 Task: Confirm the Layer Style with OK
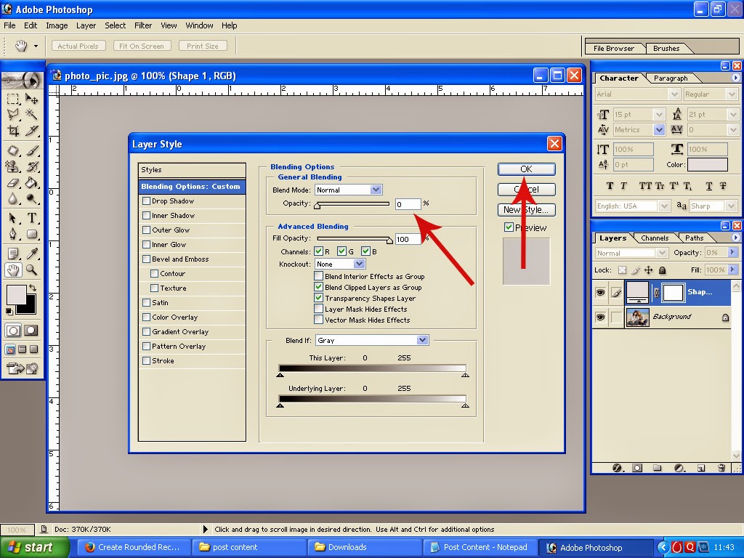coord(526,169)
